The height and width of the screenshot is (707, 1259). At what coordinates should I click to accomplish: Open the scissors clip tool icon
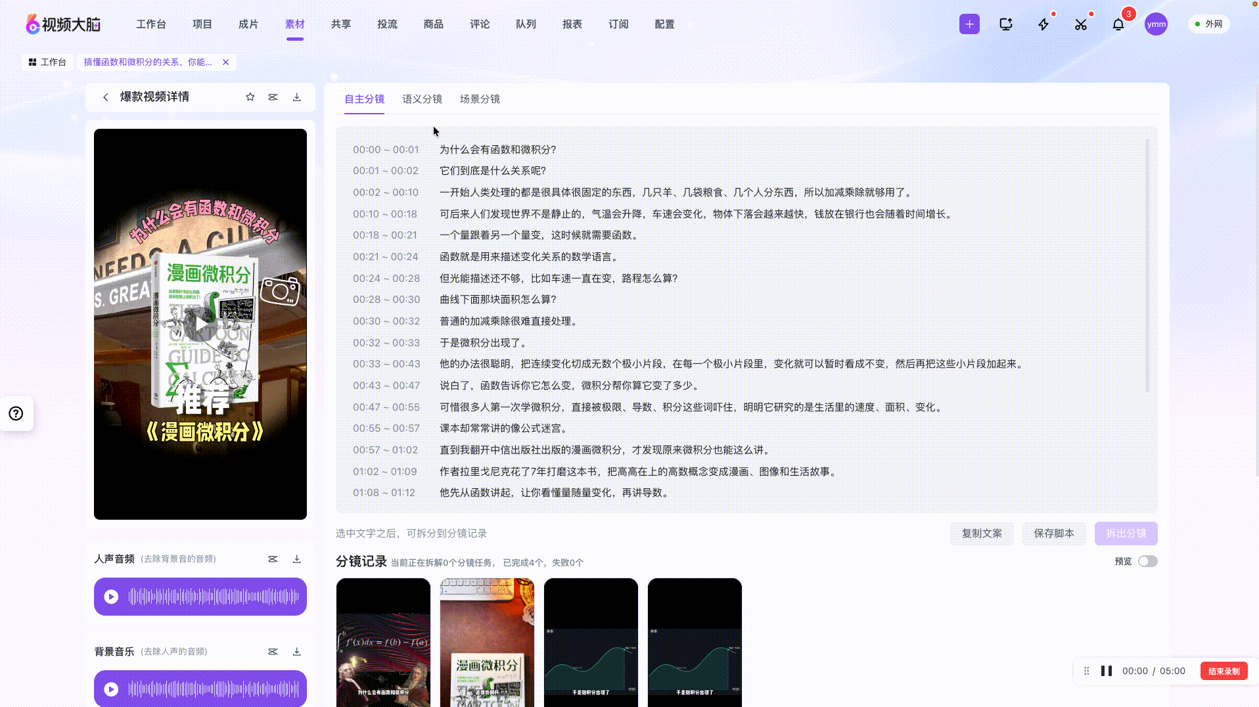click(x=1081, y=24)
